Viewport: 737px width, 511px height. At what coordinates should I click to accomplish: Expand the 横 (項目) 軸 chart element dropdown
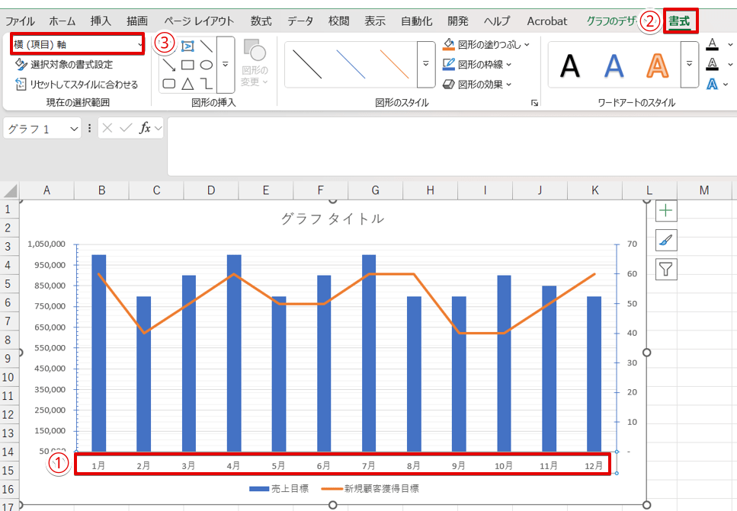click(140, 45)
